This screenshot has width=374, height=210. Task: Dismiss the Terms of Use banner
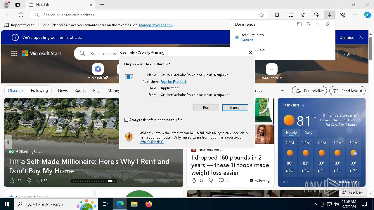click(347, 37)
